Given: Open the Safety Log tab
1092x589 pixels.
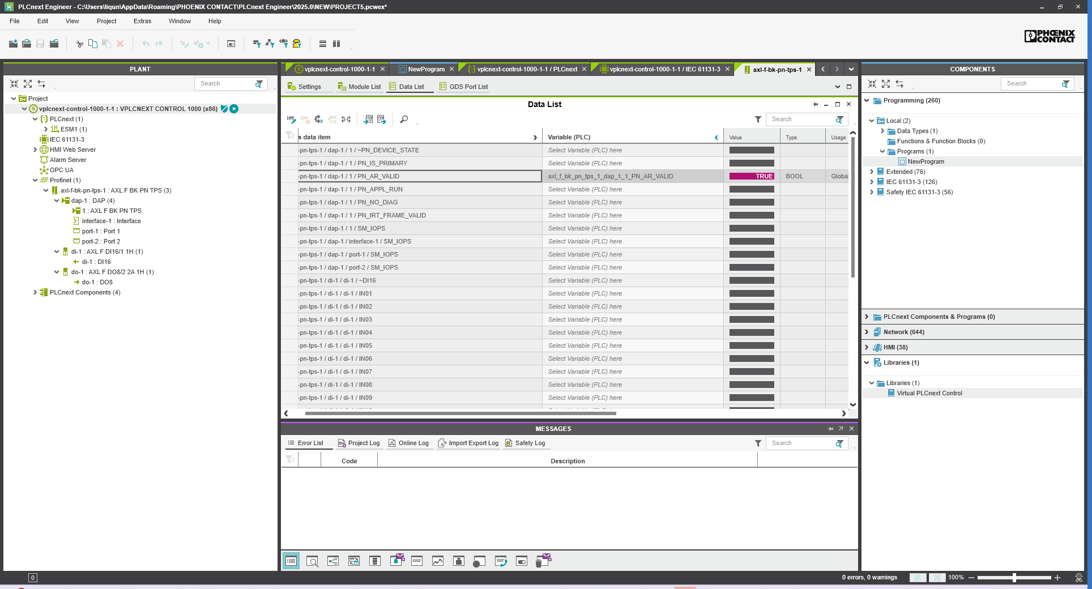Looking at the screenshot, I should pos(525,443).
